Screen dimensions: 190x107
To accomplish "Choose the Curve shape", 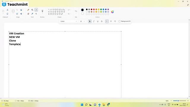I will click(x=51, y=10).
